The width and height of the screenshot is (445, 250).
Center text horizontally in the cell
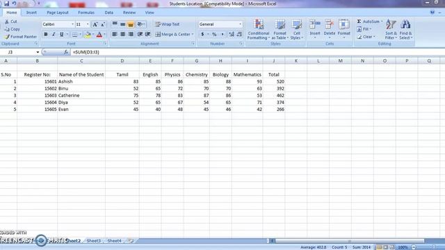pos(122,34)
